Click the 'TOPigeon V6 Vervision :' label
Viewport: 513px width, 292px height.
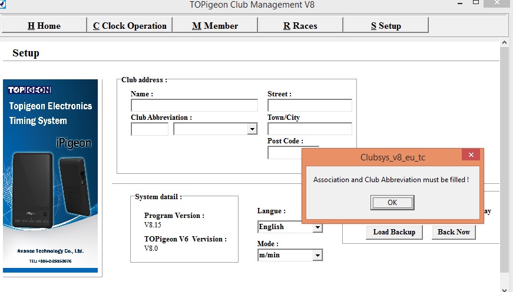(186, 239)
